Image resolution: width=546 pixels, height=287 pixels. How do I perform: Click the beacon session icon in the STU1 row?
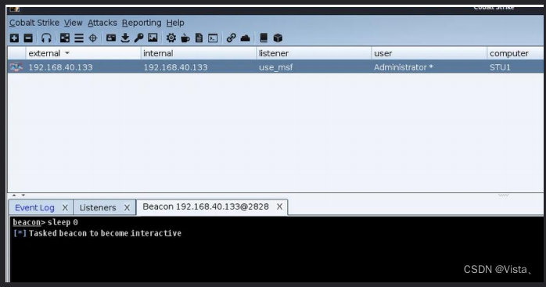click(16, 67)
